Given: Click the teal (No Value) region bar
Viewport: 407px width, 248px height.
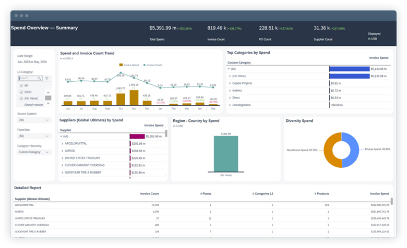Looking at the screenshot, I should tap(225, 154).
